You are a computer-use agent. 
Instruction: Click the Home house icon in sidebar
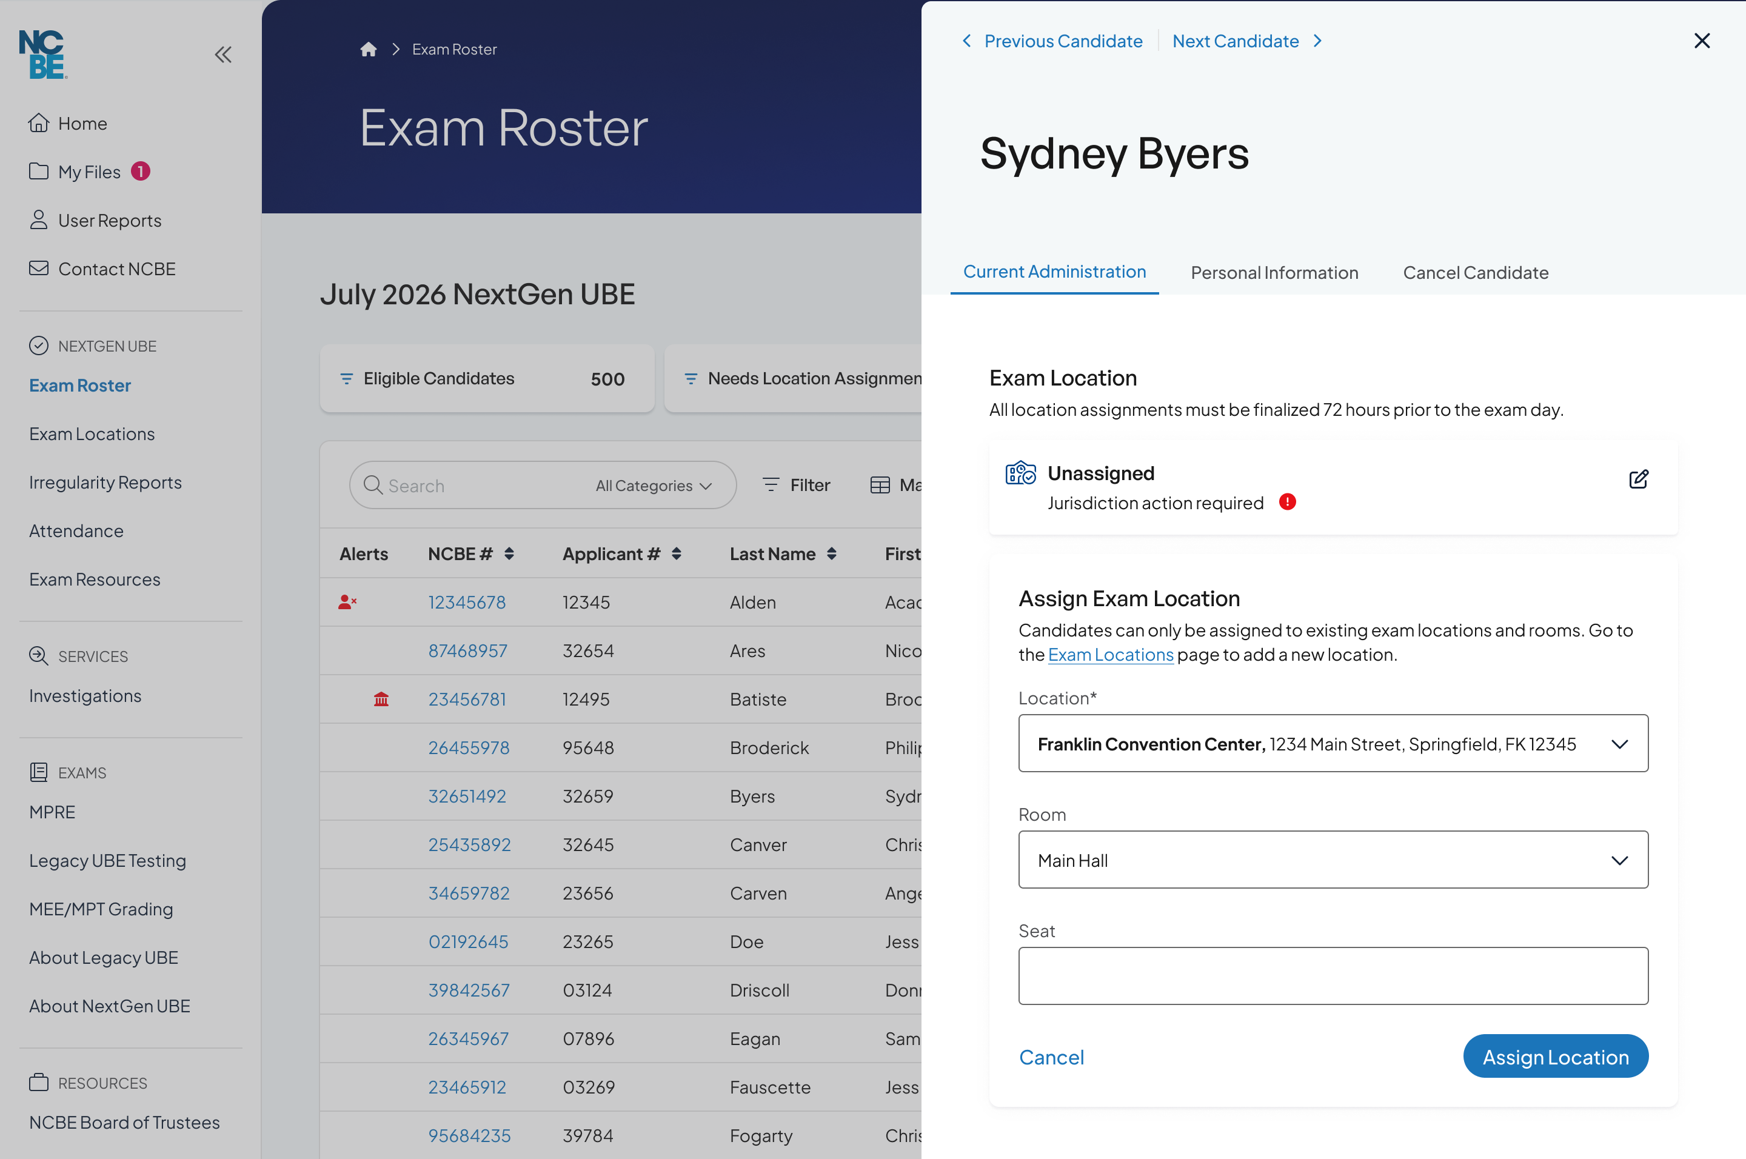(x=38, y=122)
